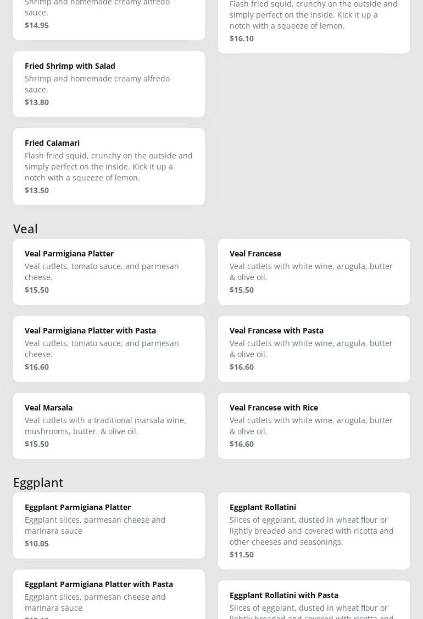Click the $13.80 price label
Image resolution: width=423 pixels, height=619 pixels.
coord(37,102)
